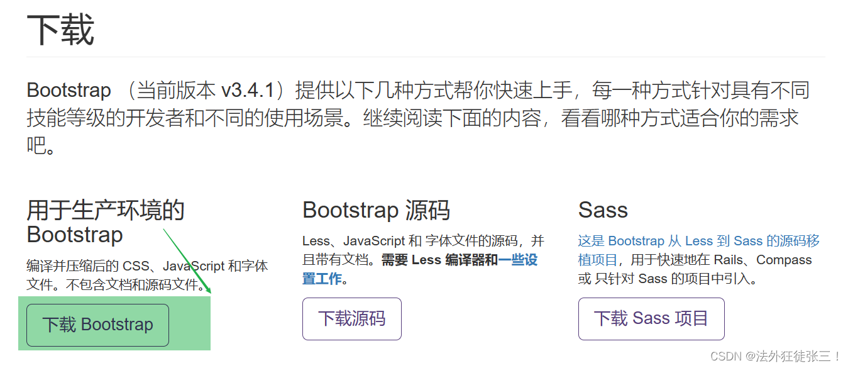Click the 当前版本 v3.4.1 intro paragraph
Screen dimensions: 848x368
coord(418,118)
